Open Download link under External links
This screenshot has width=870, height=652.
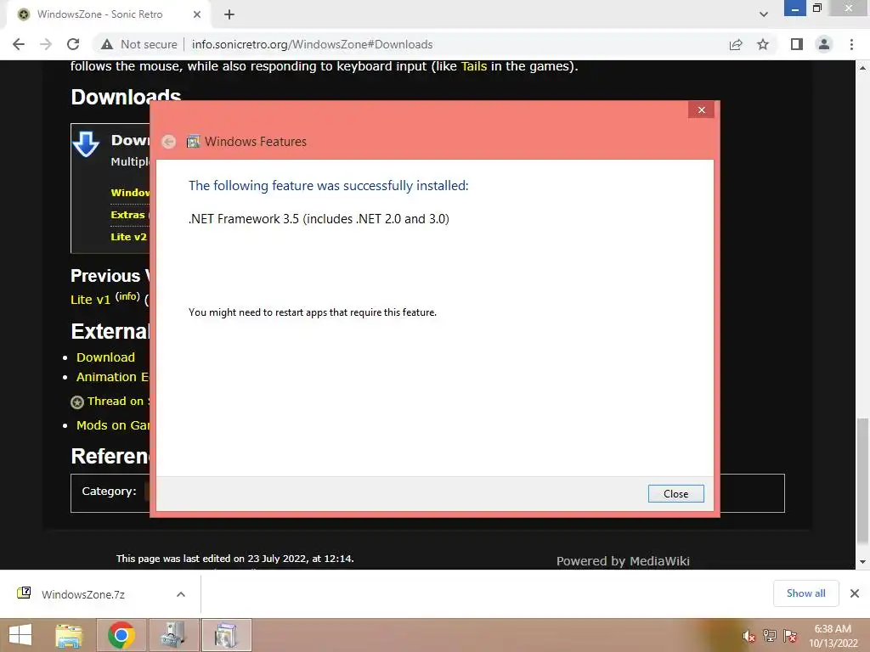click(105, 357)
